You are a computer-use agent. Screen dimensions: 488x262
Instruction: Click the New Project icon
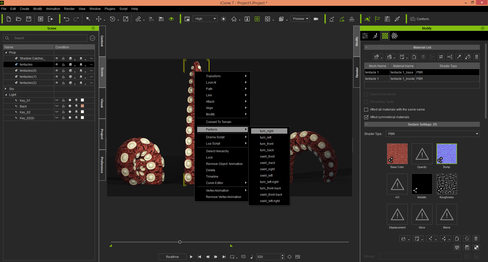coord(9,19)
